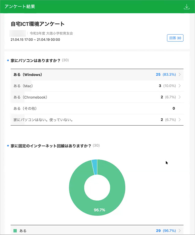Click chevron on 家にパソコンはない row
The height and width of the screenshot is (235, 195).
point(180,120)
